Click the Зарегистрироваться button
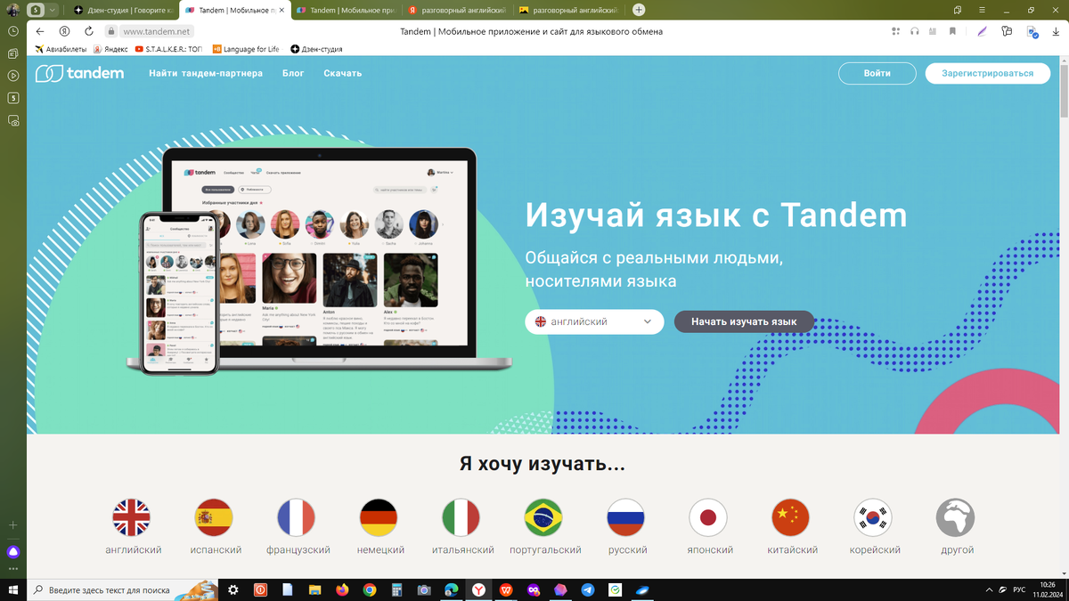Viewport: 1069px width, 601px height. [987, 73]
